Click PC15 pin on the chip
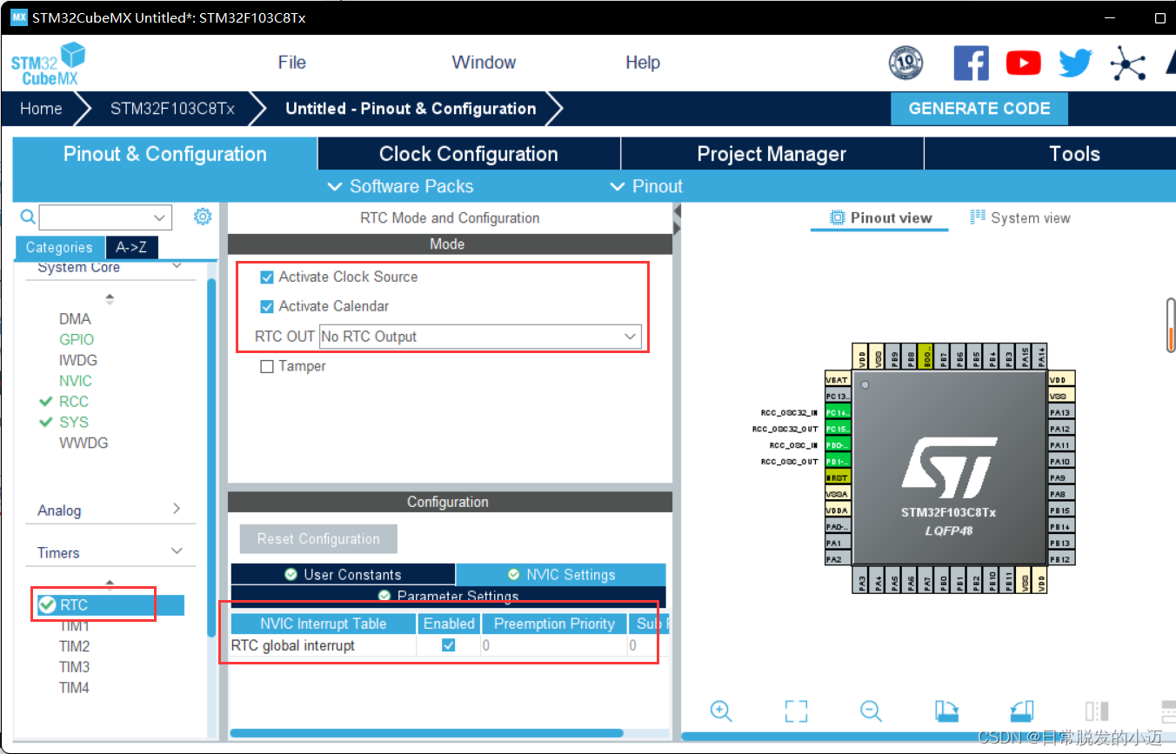The height and width of the screenshot is (754, 1176). coord(838,429)
